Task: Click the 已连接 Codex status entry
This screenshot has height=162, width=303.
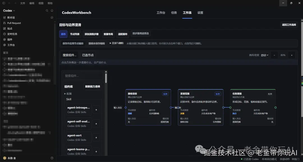Action: [250, 159]
